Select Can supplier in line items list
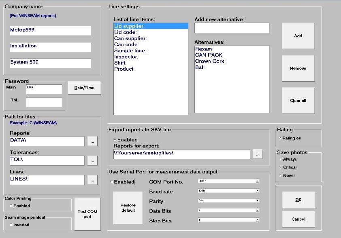This screenshot has width=341, height=238. 130,38
